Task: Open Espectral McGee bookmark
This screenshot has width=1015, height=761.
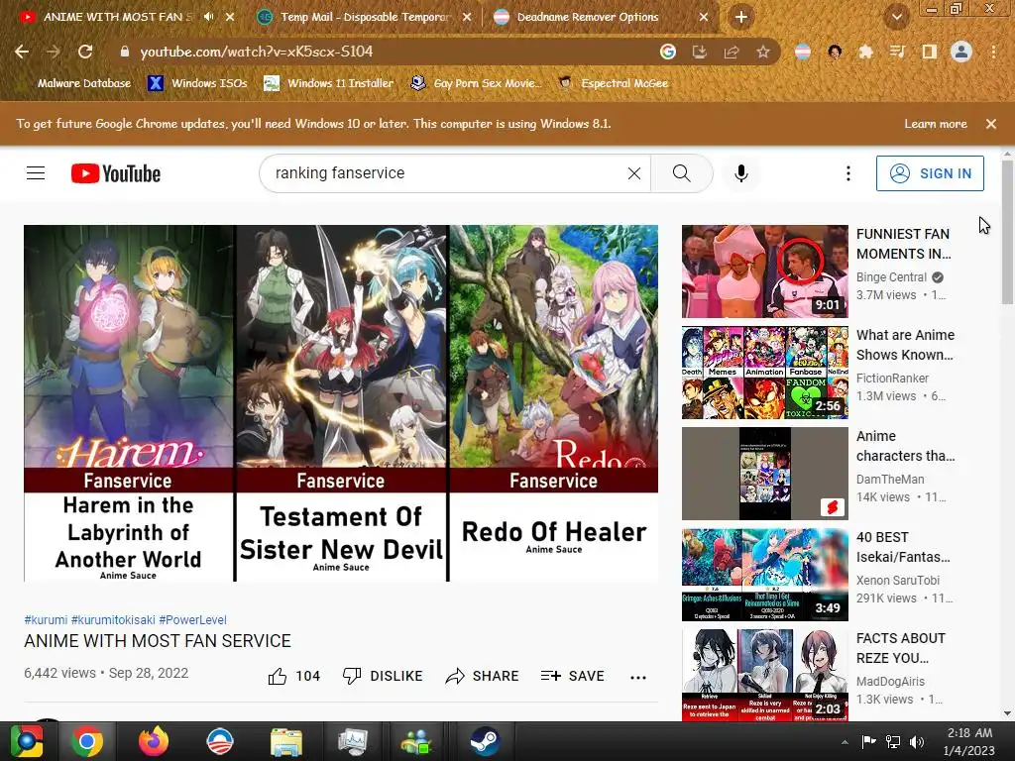Action: [614, 83]
